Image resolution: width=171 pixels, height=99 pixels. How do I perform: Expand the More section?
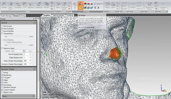pos(34,96)
